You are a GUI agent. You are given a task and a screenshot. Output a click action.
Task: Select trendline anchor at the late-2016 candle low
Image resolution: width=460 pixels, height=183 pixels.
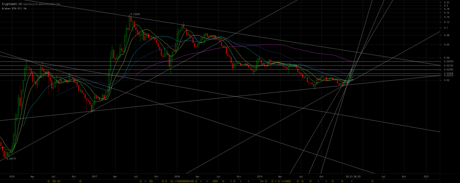pos(92,111)
